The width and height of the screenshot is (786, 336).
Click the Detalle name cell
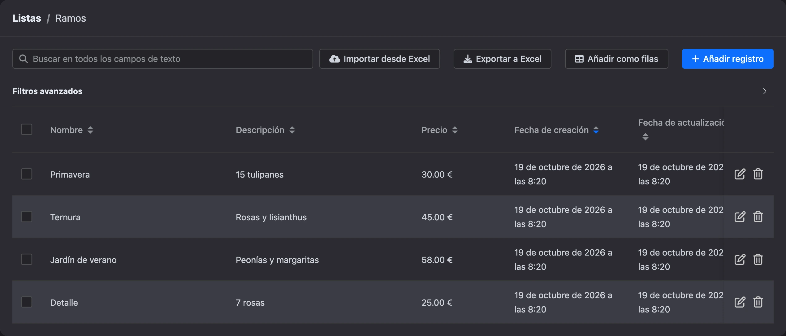pos(64,303)
